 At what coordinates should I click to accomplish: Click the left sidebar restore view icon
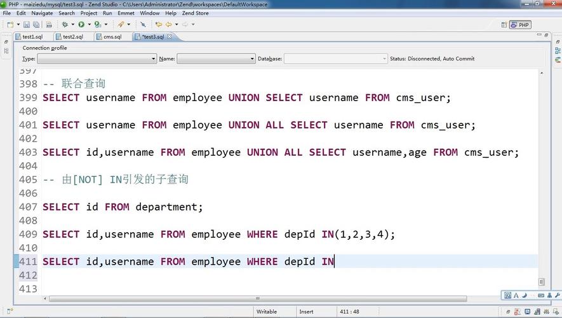point(6,42)
